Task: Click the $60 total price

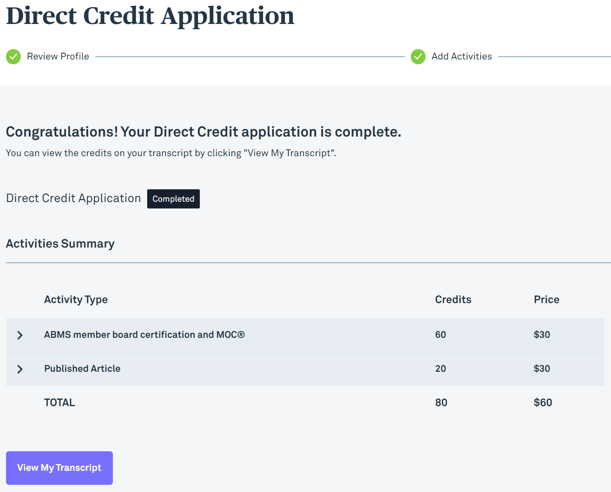Action: click(x=543, y=403)
